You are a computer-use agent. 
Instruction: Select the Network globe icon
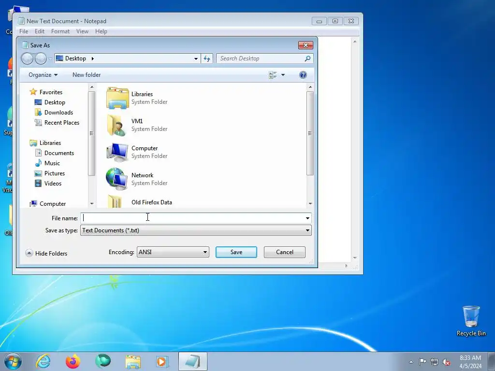(x=117, y=179)
